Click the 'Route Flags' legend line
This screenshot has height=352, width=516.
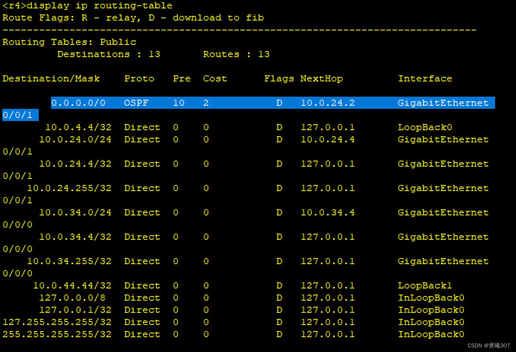(x=133, y=18)
